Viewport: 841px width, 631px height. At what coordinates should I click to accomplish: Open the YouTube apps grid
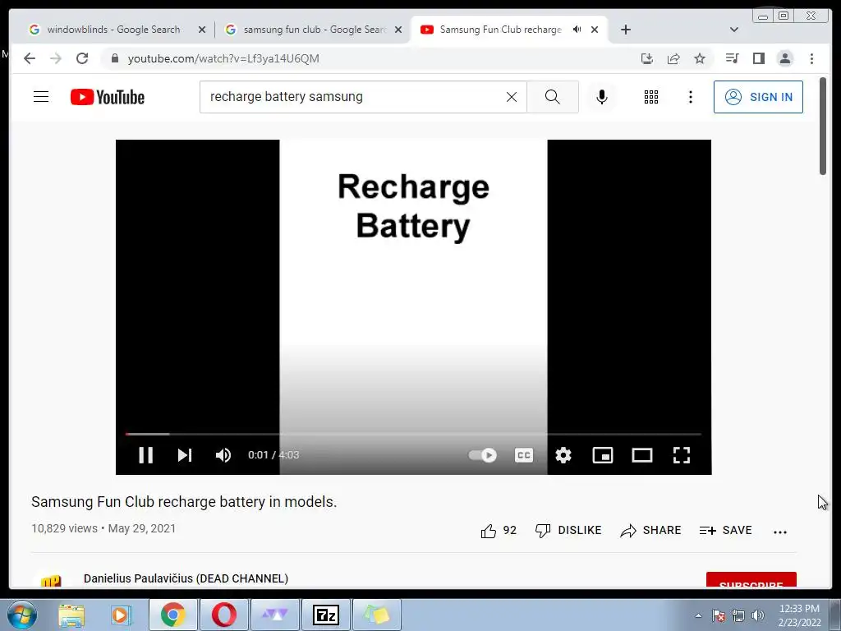tap(651, 97)
